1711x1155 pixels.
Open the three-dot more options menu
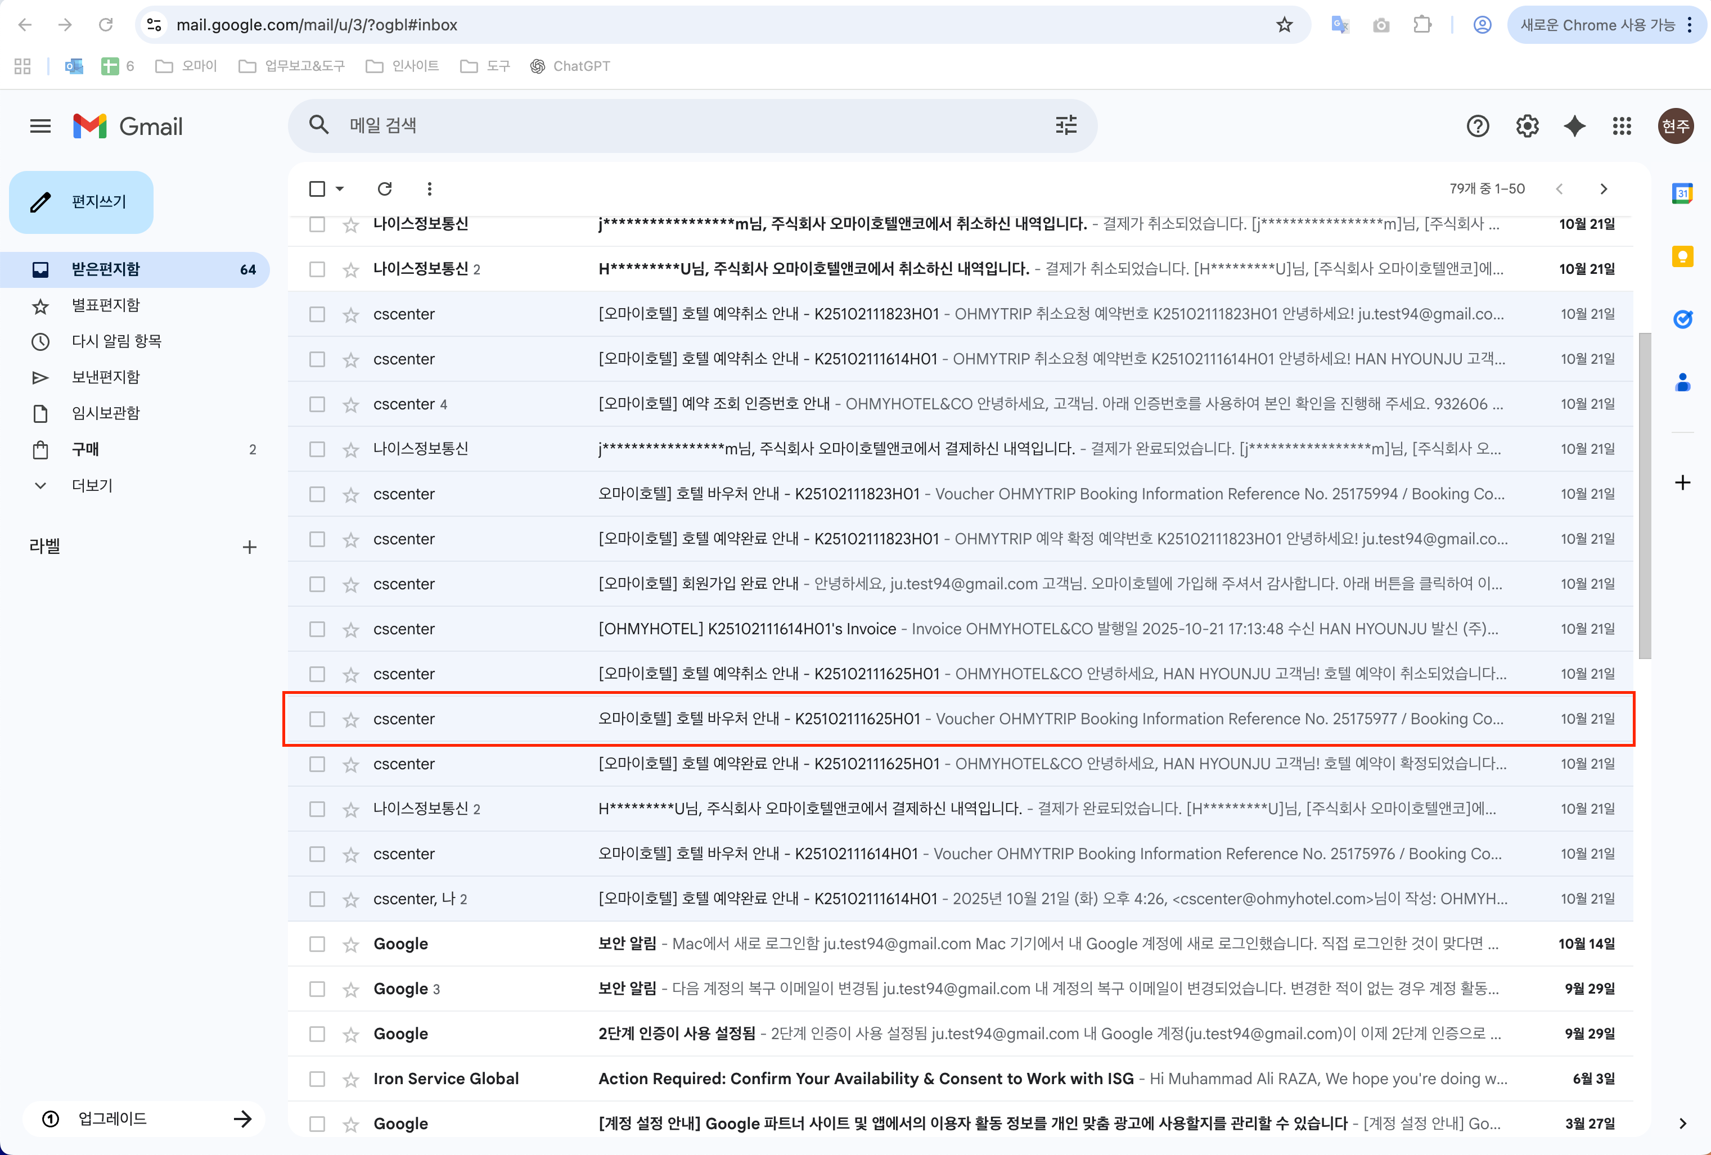tap(429, 188)
